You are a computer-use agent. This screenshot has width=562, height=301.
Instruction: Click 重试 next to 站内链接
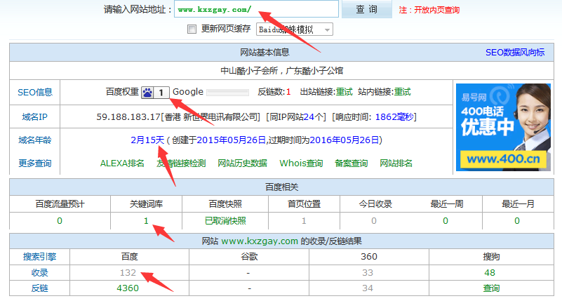(403, 92)
